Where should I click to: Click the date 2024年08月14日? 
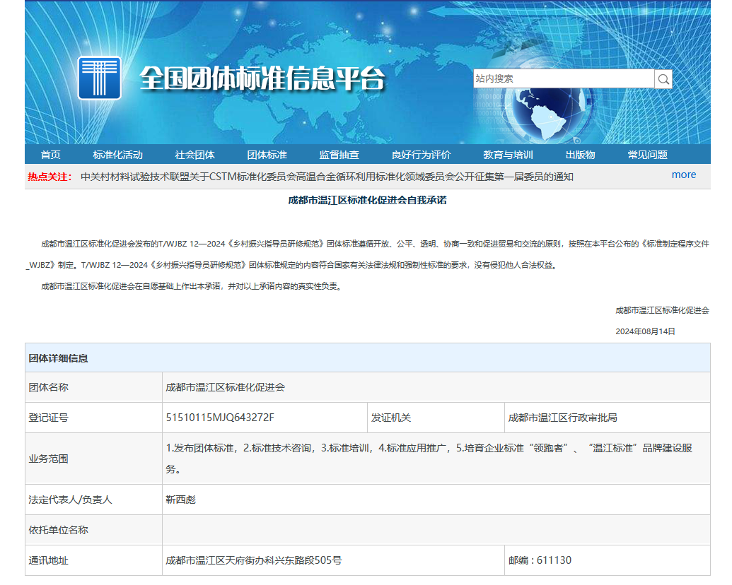coord(645,331)
